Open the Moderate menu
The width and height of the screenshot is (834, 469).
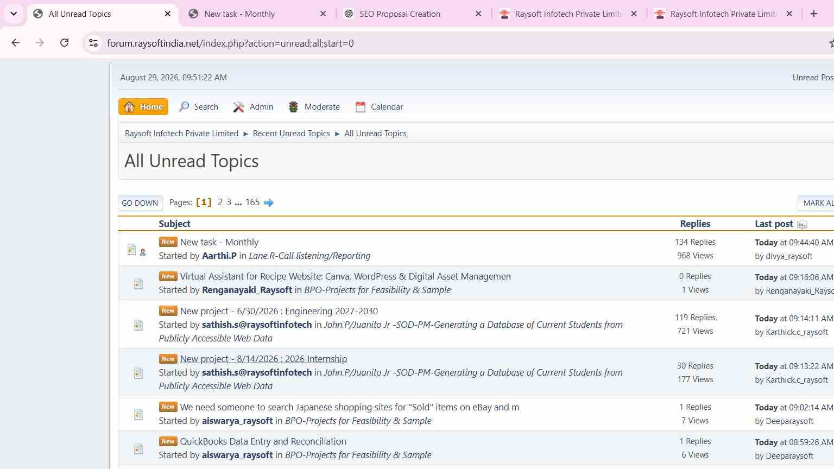click(x=314, y=107)
